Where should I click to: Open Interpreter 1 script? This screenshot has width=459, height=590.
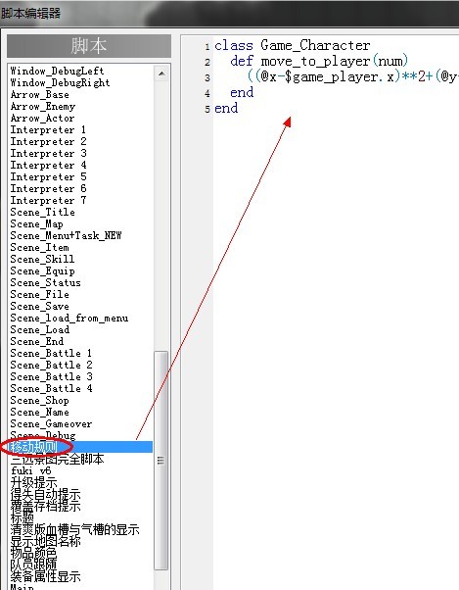click(48, 129)
